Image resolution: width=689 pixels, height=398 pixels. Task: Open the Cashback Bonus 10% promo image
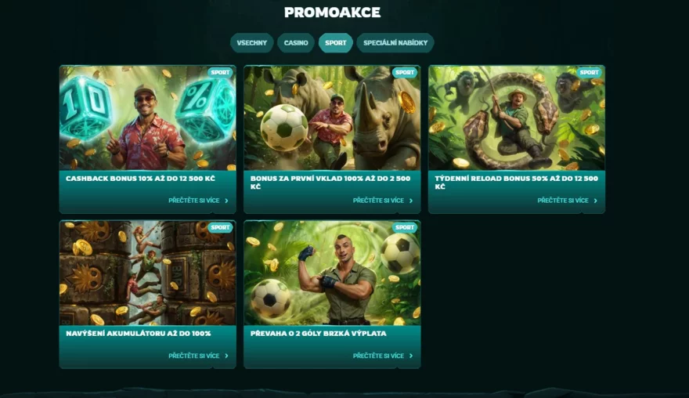click(148, 118)
